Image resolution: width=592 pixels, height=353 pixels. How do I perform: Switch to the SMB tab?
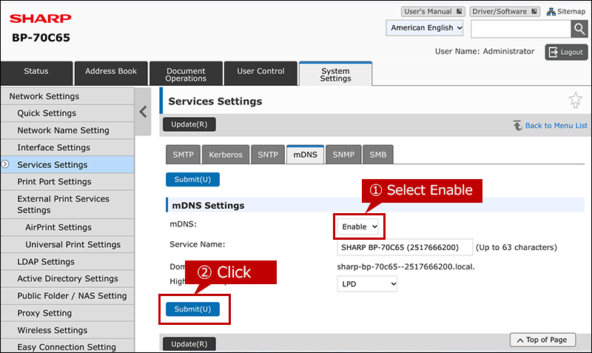378,155
